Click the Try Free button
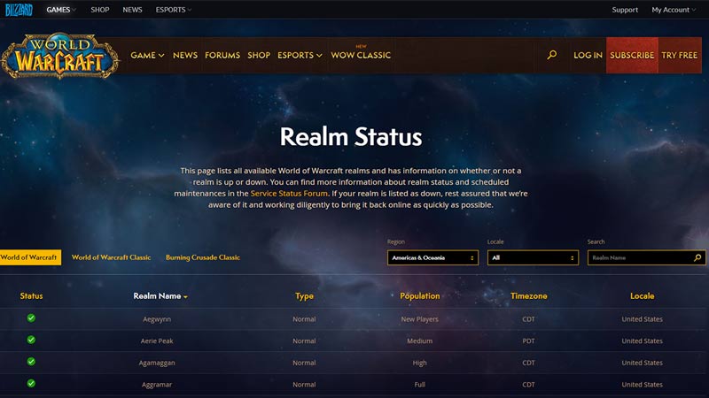 point(680,55)
